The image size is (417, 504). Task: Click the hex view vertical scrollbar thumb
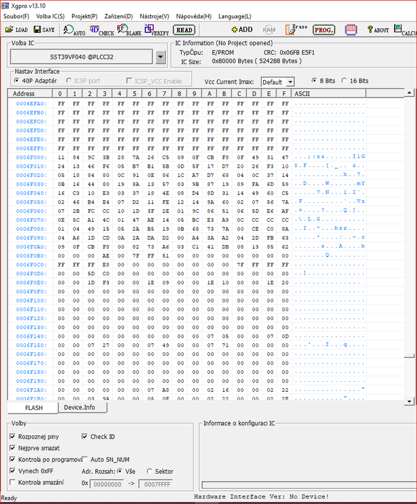(x=409, y=356)
